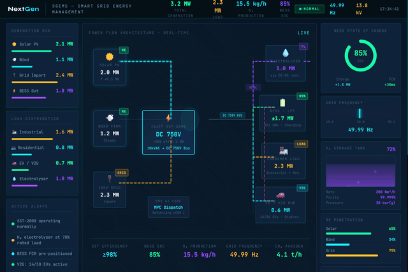The height and width of the screenshot is (272, 408).
Task: Click the Charge +1.8 MW reading
Action: click(x=342, y=85)
